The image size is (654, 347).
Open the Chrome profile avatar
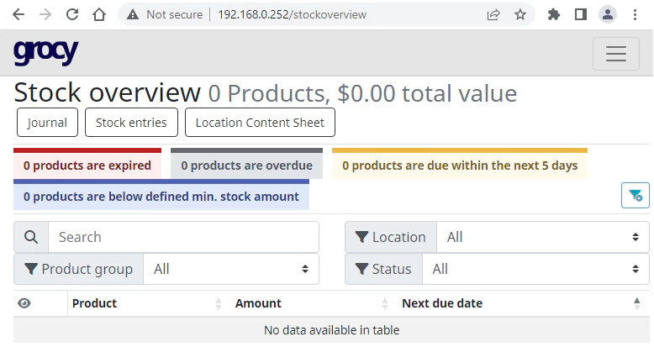(607, 14)
